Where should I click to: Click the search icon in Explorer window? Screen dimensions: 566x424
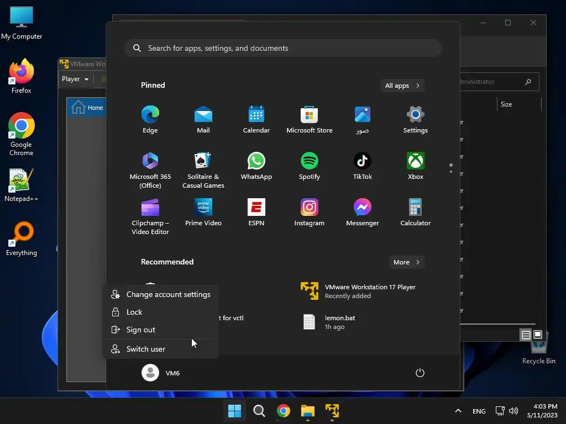click(x=528, y=82)
